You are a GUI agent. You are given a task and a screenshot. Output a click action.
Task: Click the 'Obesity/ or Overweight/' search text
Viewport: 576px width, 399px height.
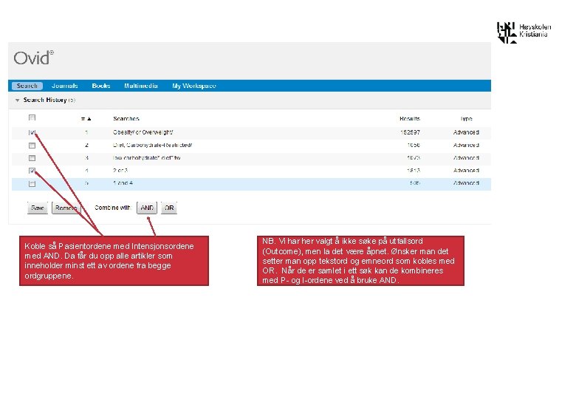[x=143, y=132]
